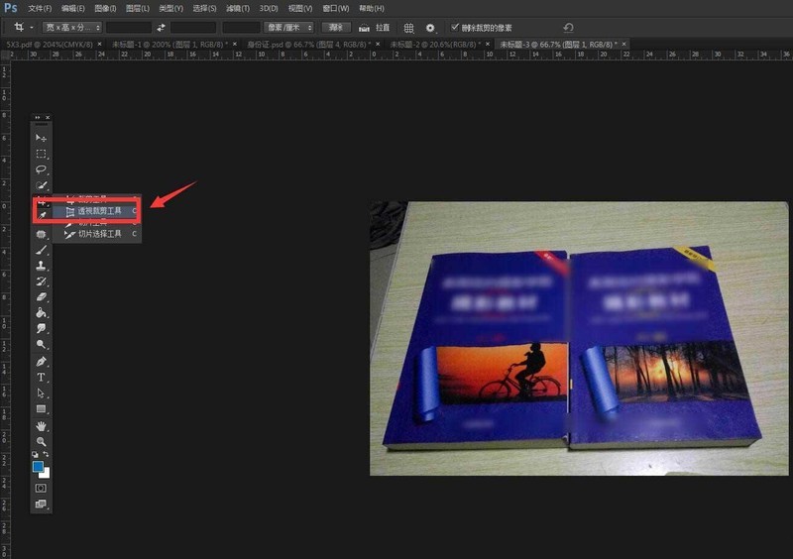
Task: Select the Horizontal Type tool
Action: click(x=41, y=378)
